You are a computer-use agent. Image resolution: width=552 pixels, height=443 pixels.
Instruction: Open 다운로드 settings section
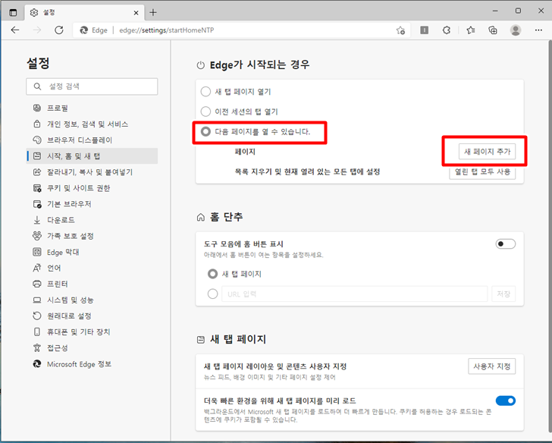click(x=93, y=220)
